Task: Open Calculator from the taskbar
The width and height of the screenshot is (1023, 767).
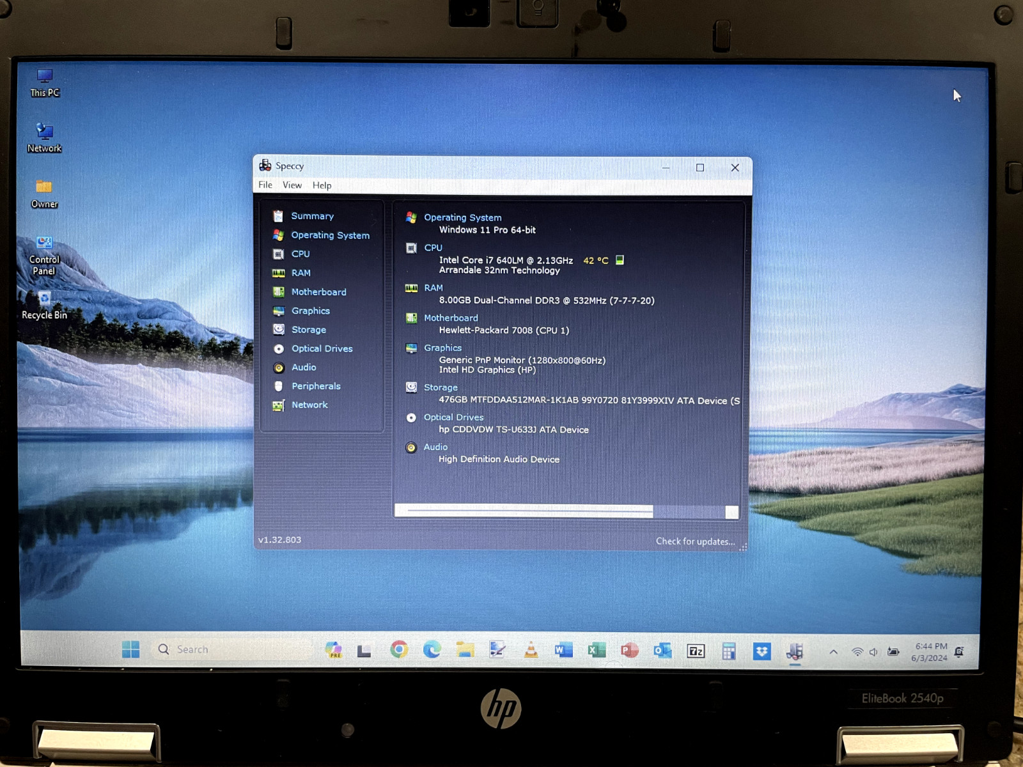Action: coord(728,651)
